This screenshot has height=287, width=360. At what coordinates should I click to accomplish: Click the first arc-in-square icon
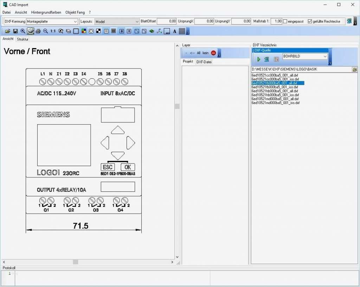tap(137, 31)
